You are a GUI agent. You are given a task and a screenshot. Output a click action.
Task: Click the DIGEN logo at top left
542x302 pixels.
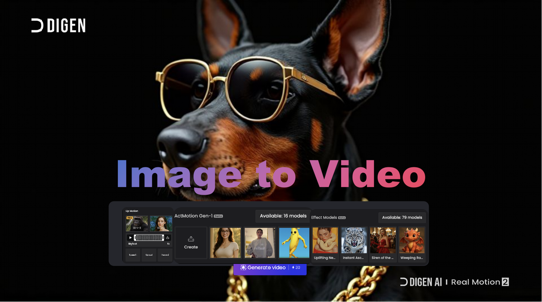tap(58, 26)
